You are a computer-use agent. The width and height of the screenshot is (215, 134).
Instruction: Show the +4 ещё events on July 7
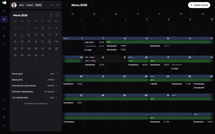[x=88, y=50]
